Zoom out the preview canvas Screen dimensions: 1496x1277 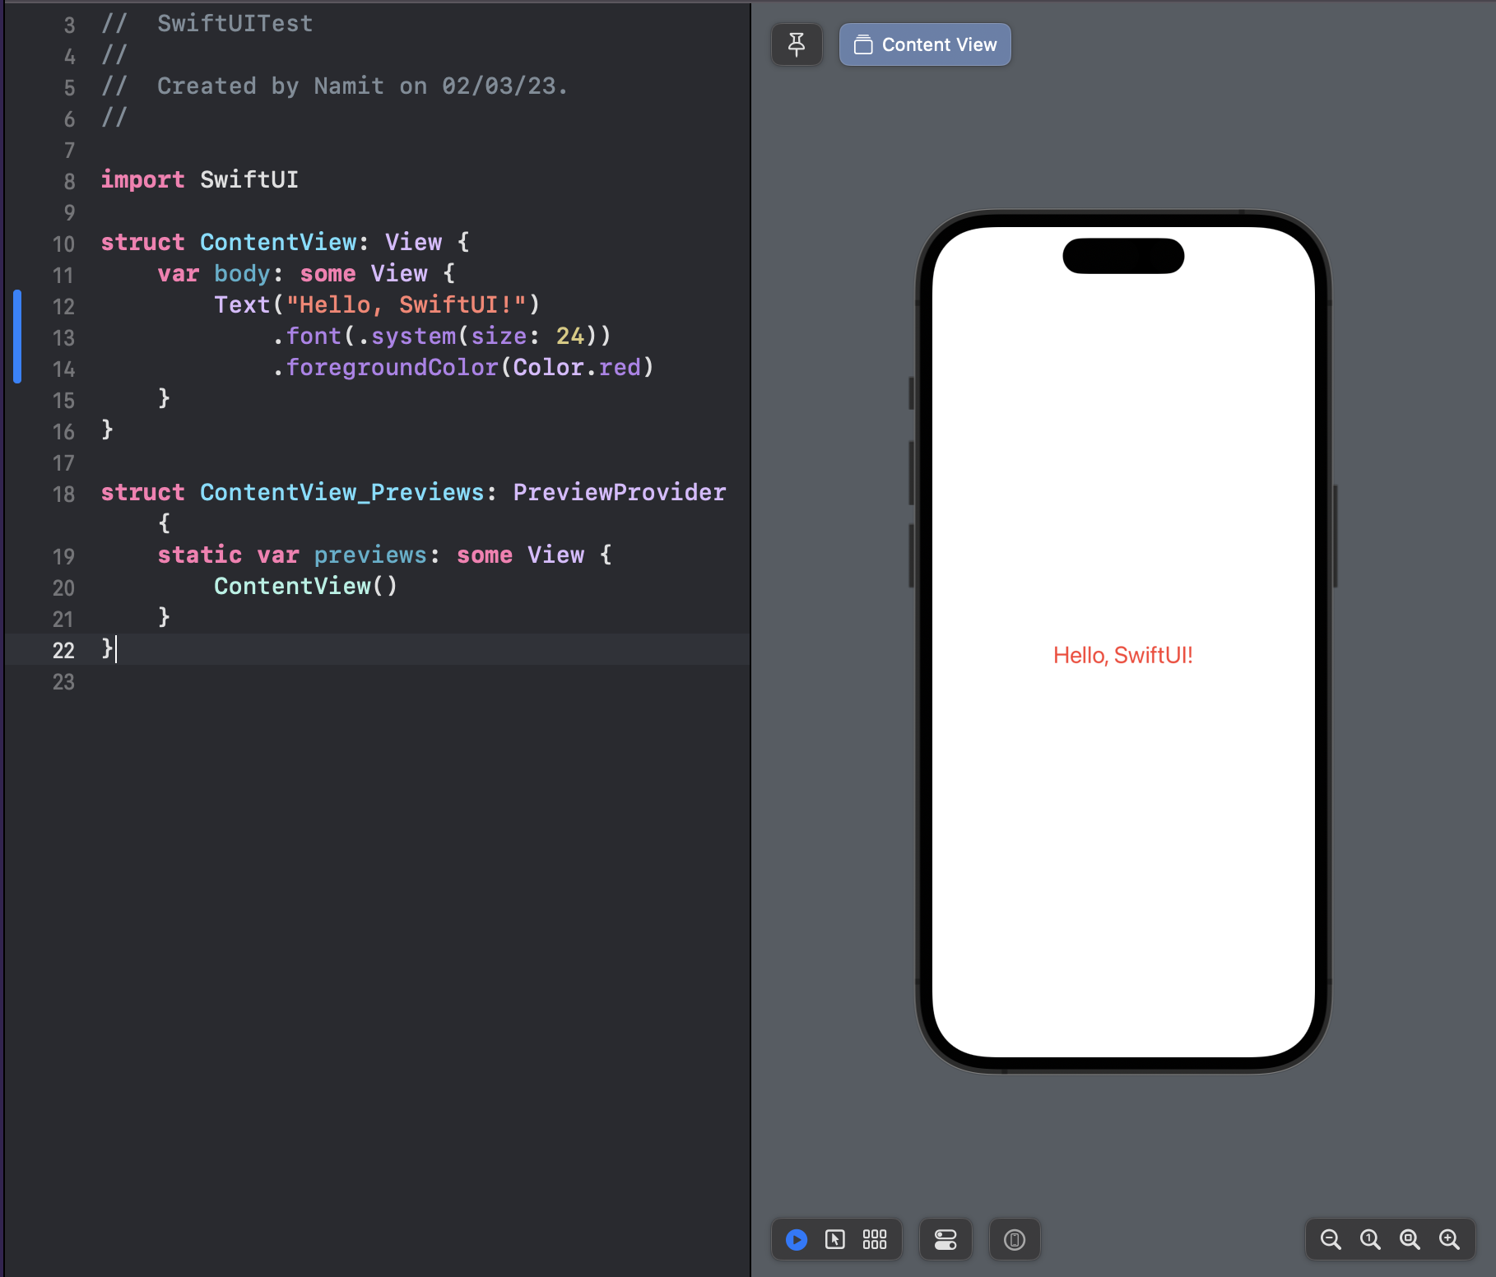1331,1239
